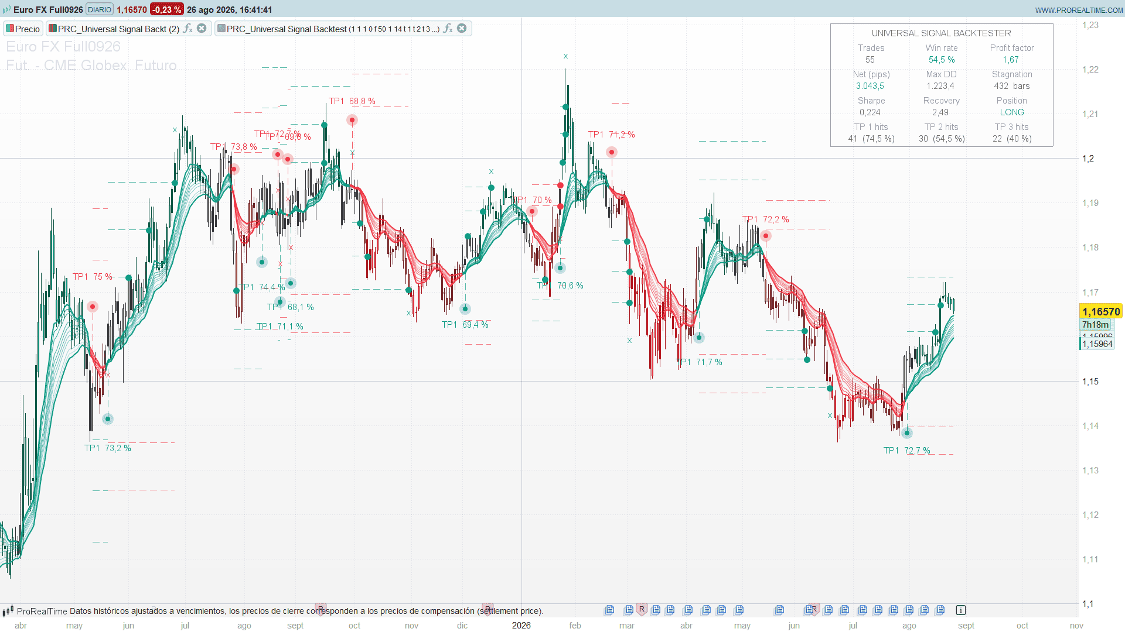Open the DIARIO timeframe selector
The image size is (1125, 632).
click(x=100, y=9)
